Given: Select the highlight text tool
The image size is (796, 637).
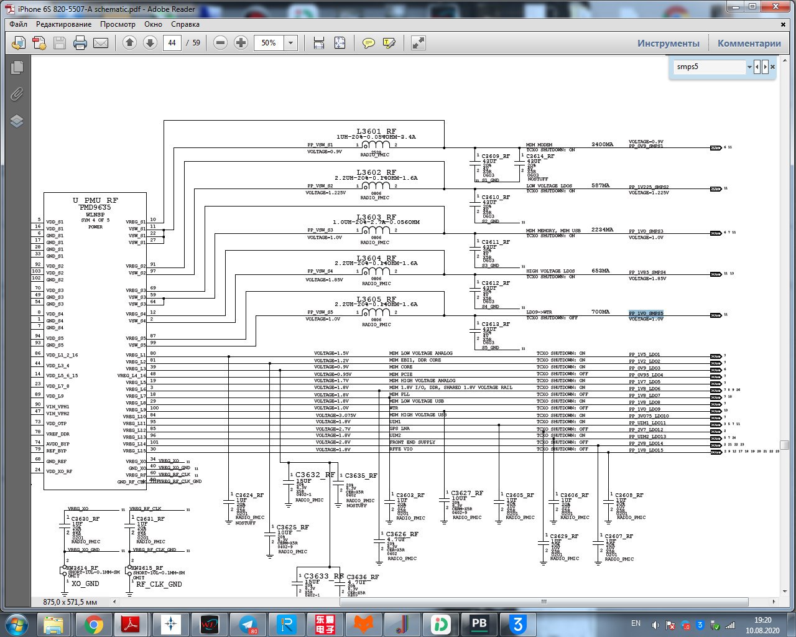Looking at the screenshot, I should point(389,43).
